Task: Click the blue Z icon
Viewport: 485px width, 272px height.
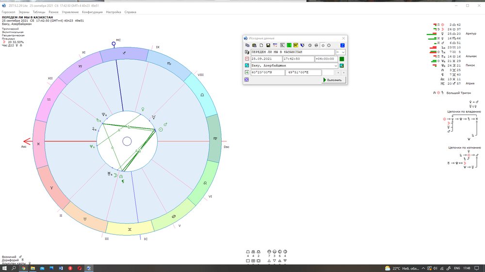Action: coord(342,45)
